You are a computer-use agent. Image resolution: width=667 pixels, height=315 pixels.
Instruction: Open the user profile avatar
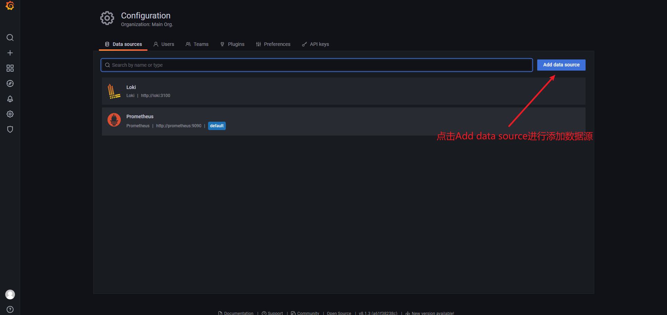pos(10,294)
